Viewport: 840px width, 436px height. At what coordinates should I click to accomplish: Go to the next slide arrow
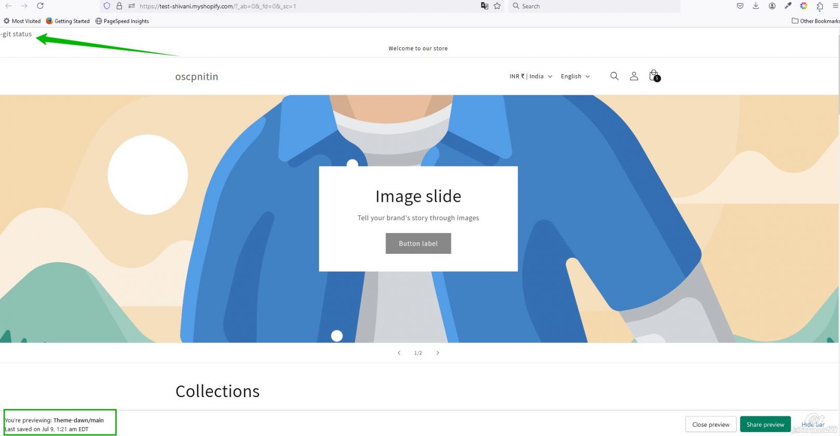point(437,353)
